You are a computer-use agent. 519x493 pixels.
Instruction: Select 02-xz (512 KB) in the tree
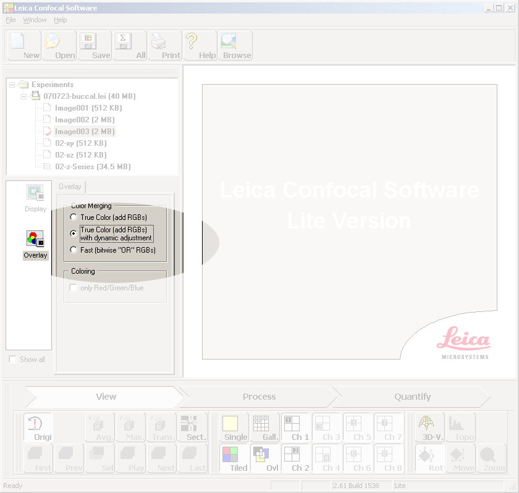tap(81, 155)
